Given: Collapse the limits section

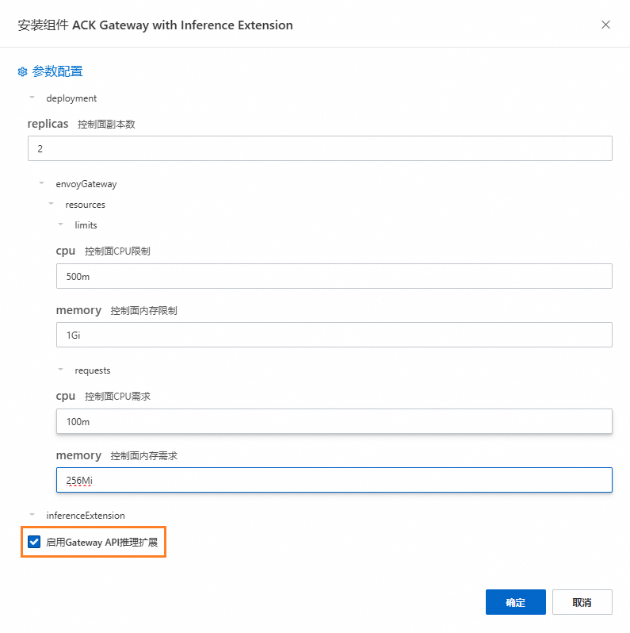Looking at the screenshot, I should coord(60,224).
